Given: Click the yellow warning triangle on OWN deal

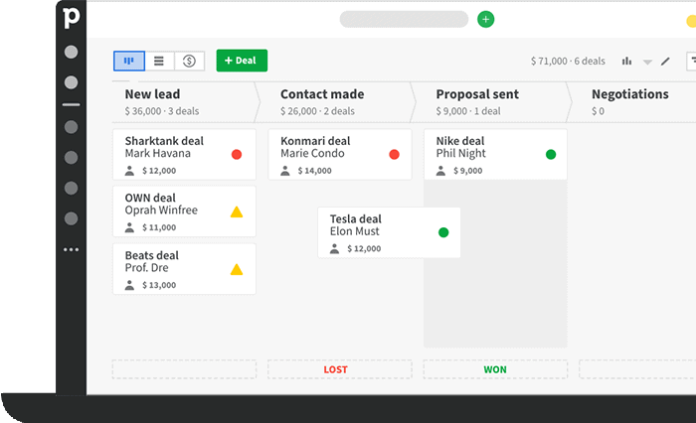Looking at the screenshot, I should click(x=237, y=211).
